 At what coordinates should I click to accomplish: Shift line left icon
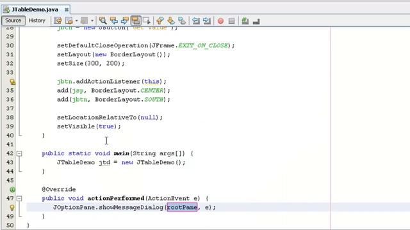coord(196,20)
